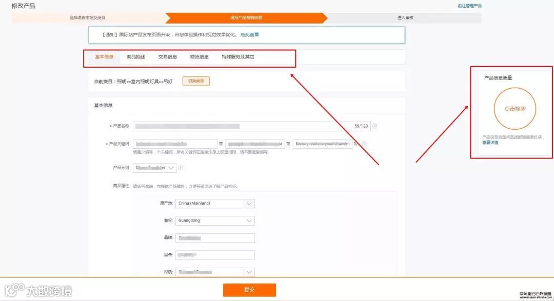This screenshot has height=301, width=554.
Task: Click the trash icon beside the third keyword field
Action: (354, 144)
